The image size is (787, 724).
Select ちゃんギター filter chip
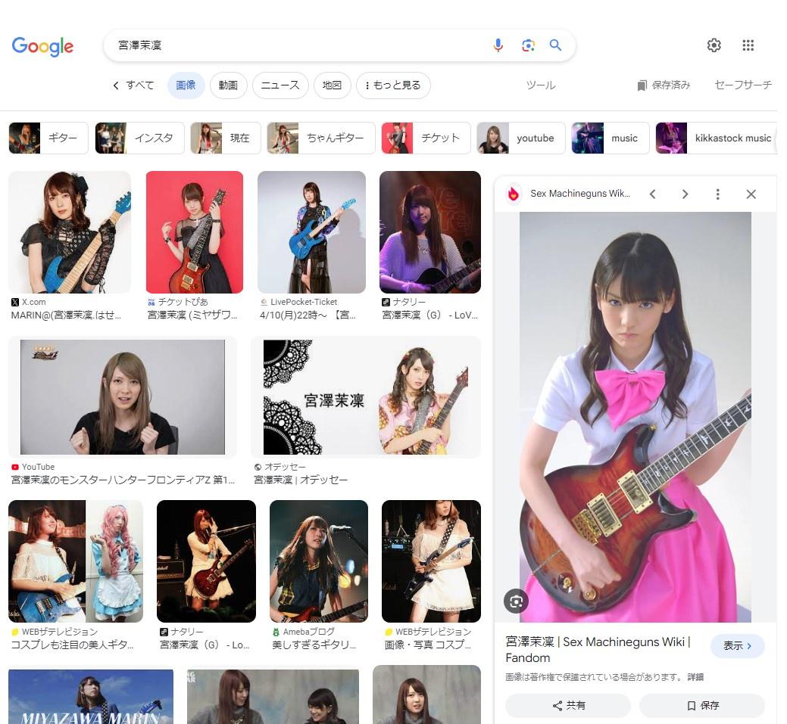pyautogui.click(x=320, y=138)
